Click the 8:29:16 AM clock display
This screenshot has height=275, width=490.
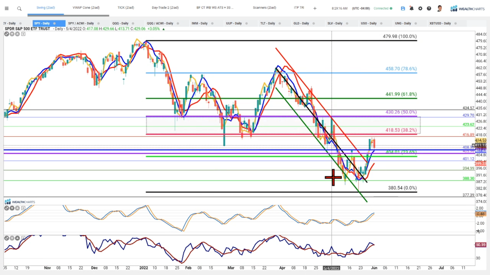(339, 8)
